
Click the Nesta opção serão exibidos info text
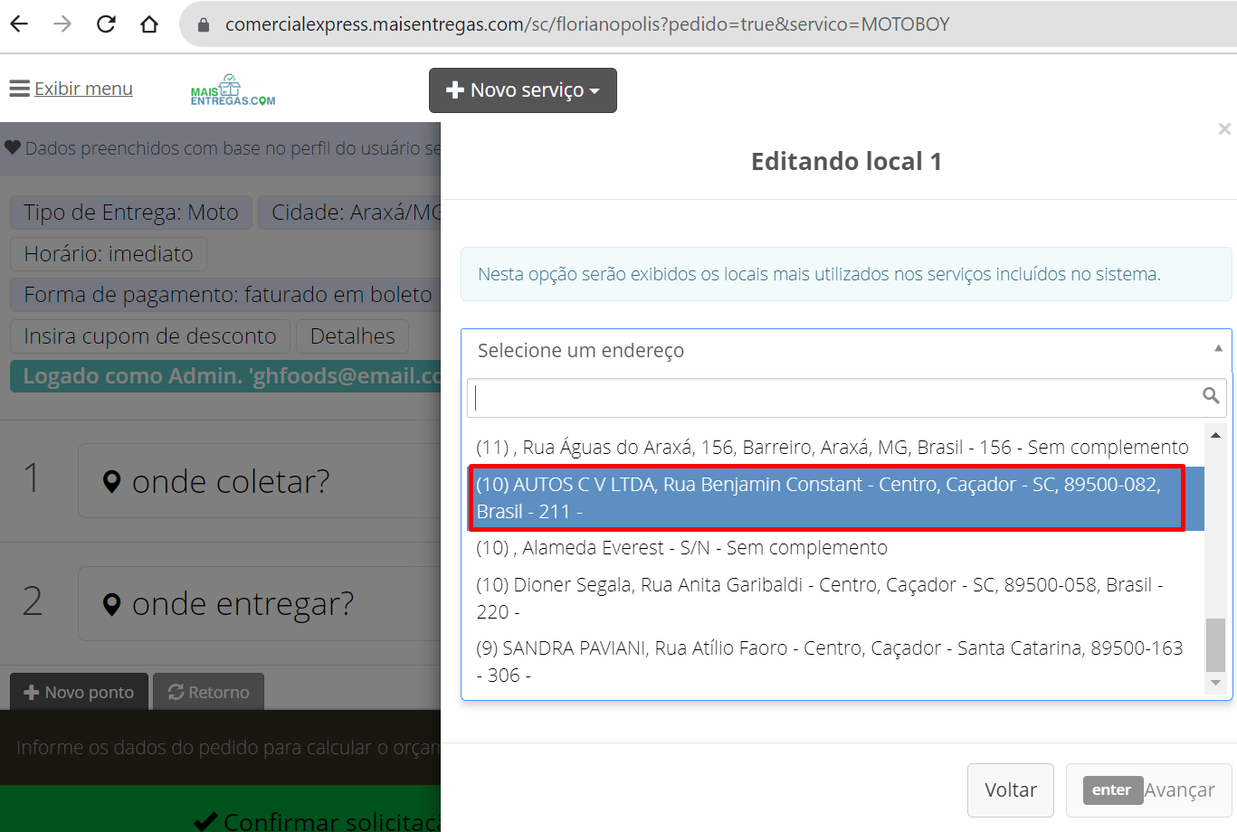[819, 274]
